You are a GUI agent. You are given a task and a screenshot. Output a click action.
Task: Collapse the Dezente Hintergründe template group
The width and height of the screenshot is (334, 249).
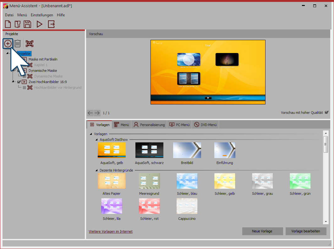(x=97, y=170)
